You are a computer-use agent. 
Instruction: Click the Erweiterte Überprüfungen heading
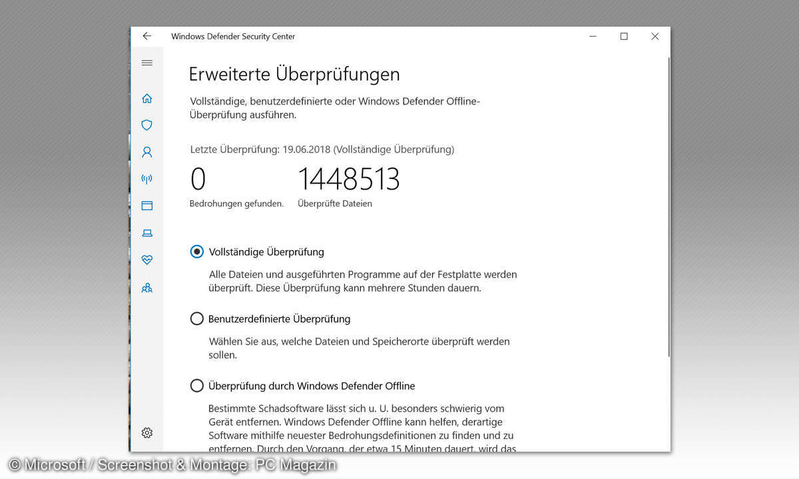coord(294,74)
